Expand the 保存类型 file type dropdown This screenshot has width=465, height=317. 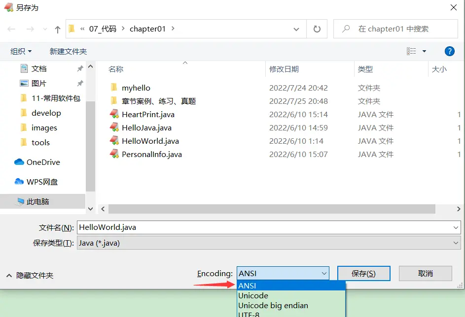[x=456, y=243]
